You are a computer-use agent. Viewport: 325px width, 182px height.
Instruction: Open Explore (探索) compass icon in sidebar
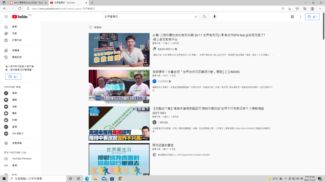(6, 33)
